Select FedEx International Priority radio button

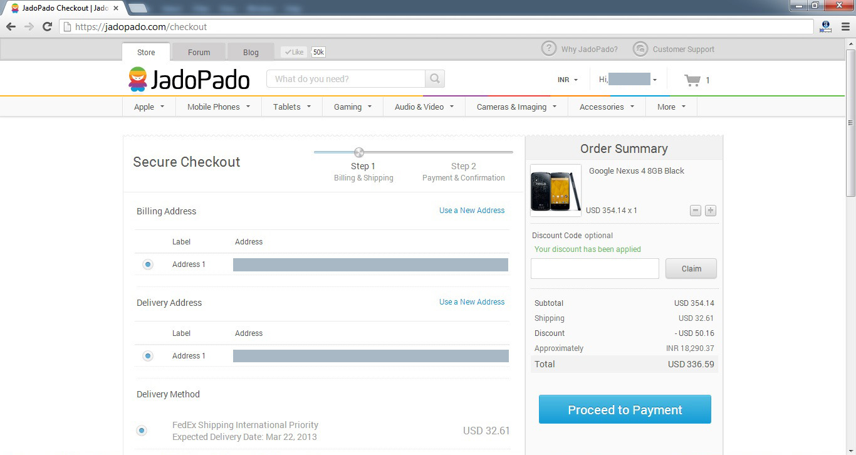point(142,431)
